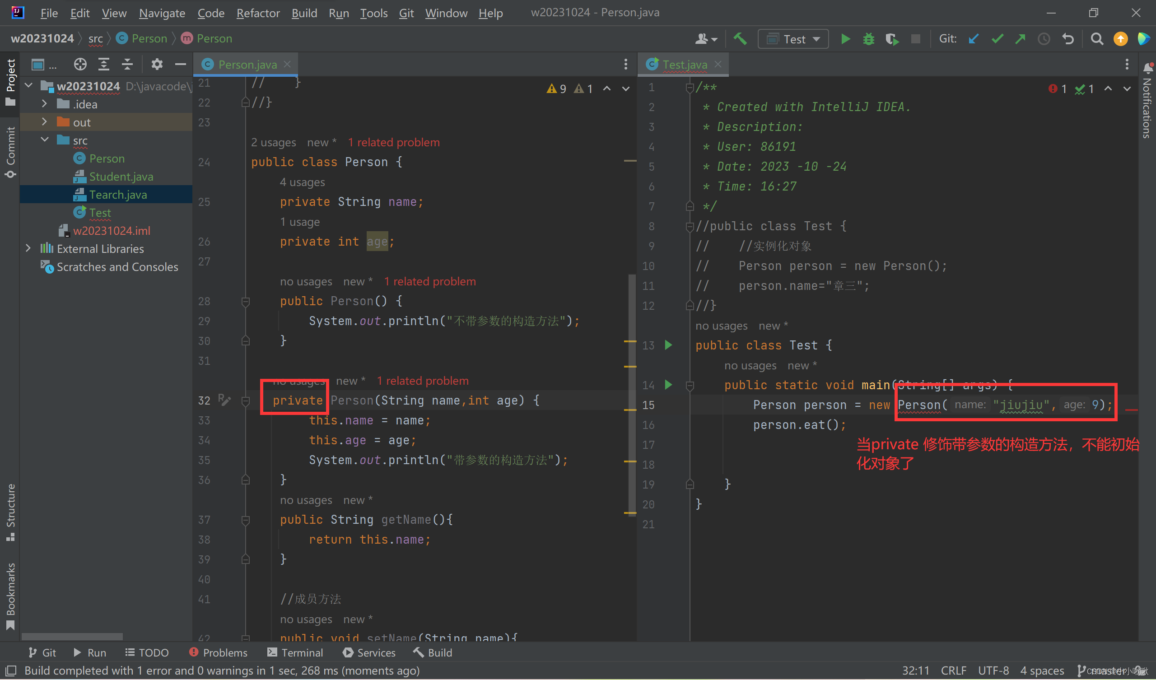Screen dimensions: 1156x680
Task: Open the Git menu
Action: click(x=406, y=13)
